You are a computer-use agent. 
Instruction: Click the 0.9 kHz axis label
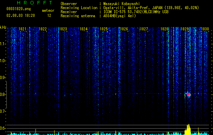pos(3,78)
